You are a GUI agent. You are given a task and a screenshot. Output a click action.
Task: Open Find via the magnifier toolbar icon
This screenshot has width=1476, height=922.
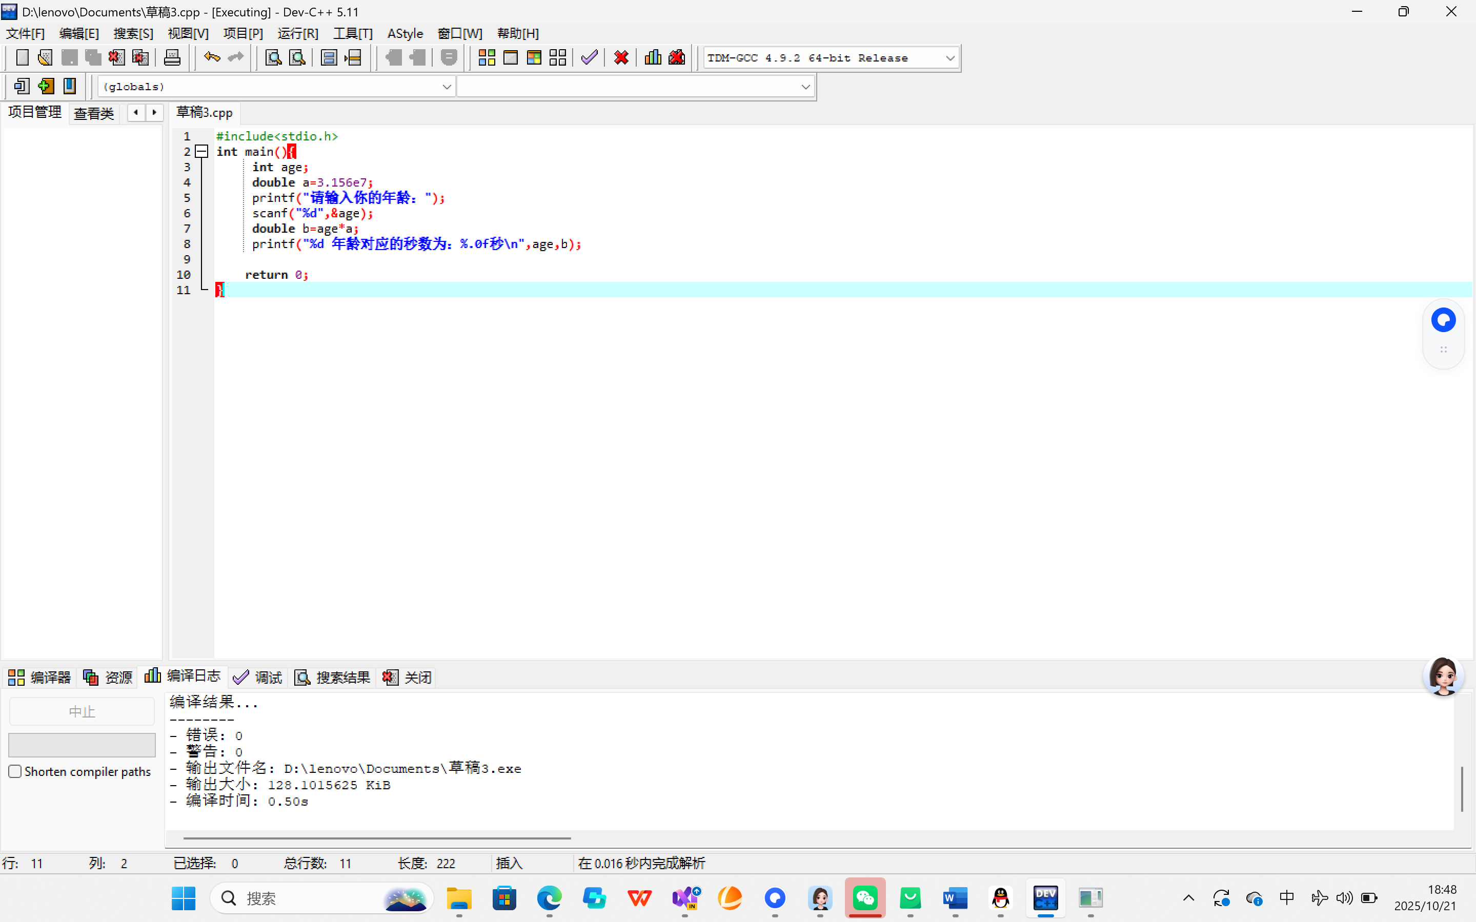pos(273,58)
